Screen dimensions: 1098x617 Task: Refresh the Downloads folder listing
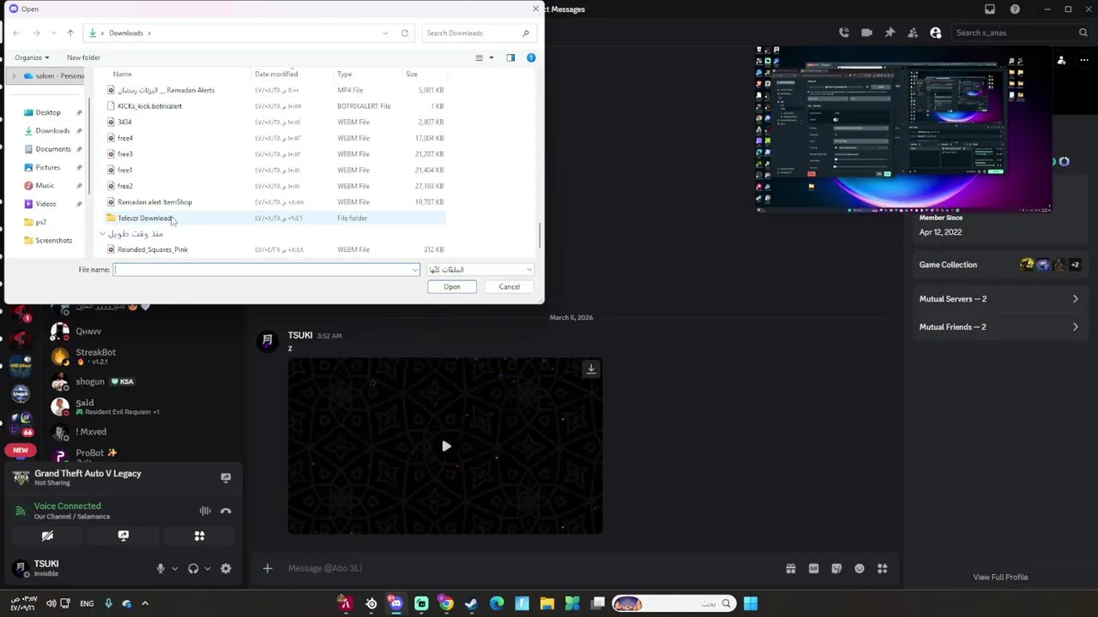point(405,33)
